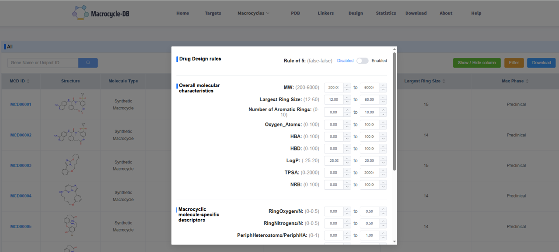559x252 pixels.
Task: Click the magnifier search button
Action: tap(88, 63)
